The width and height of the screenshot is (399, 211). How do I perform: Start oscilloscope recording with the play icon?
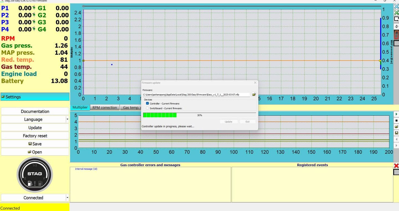397,114
